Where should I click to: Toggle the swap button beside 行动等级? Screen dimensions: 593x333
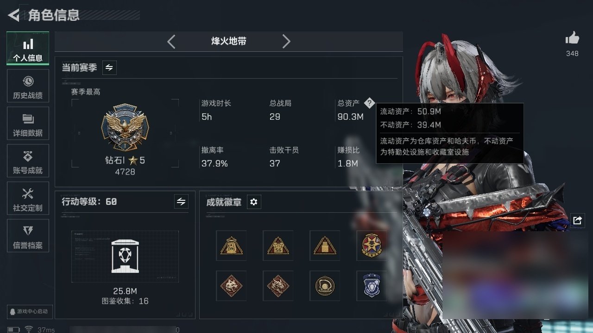coord(181,202)
